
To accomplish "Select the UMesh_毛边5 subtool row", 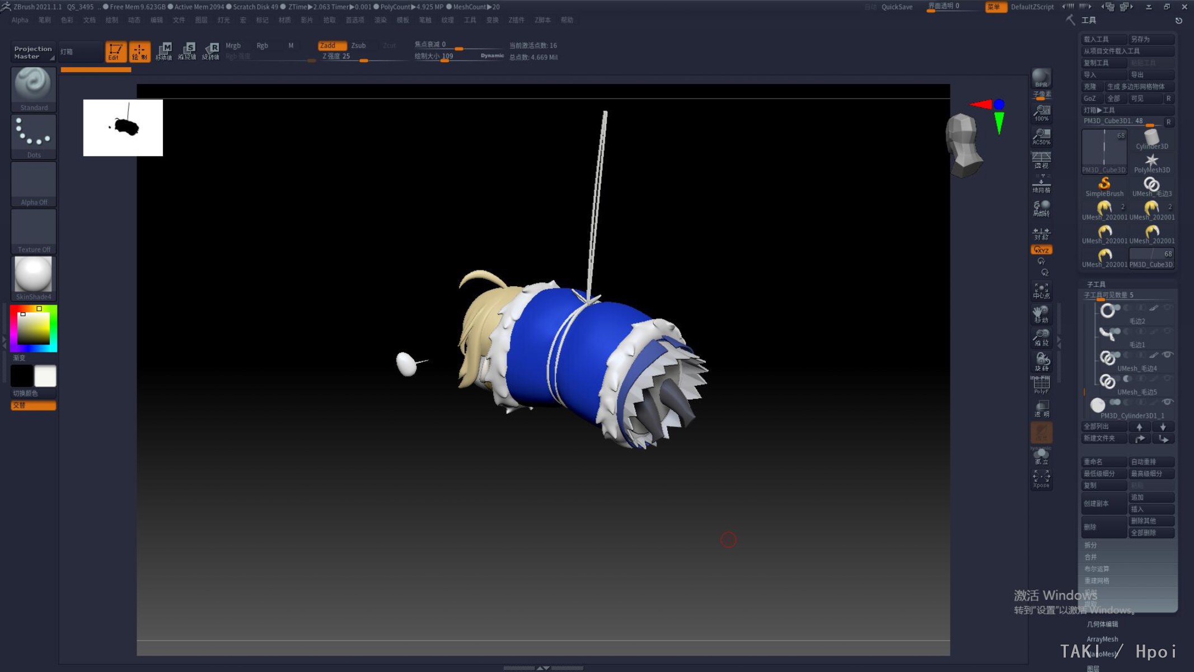I will (1129, 385).
